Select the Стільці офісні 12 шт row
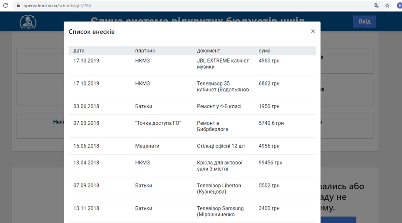This screenshot has width=402, height=223. click(192, 146)
